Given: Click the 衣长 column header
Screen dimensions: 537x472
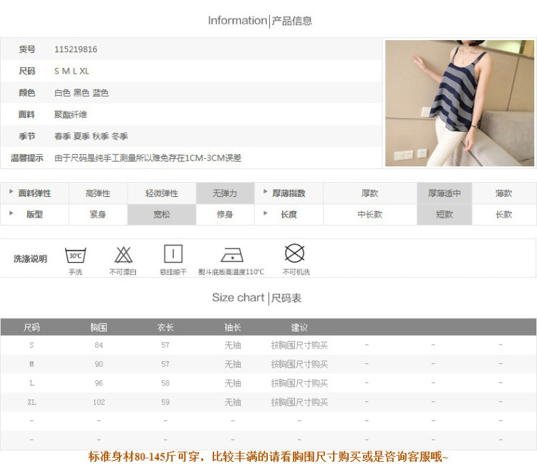Looking at the screenshot, I should pos(165,327).
